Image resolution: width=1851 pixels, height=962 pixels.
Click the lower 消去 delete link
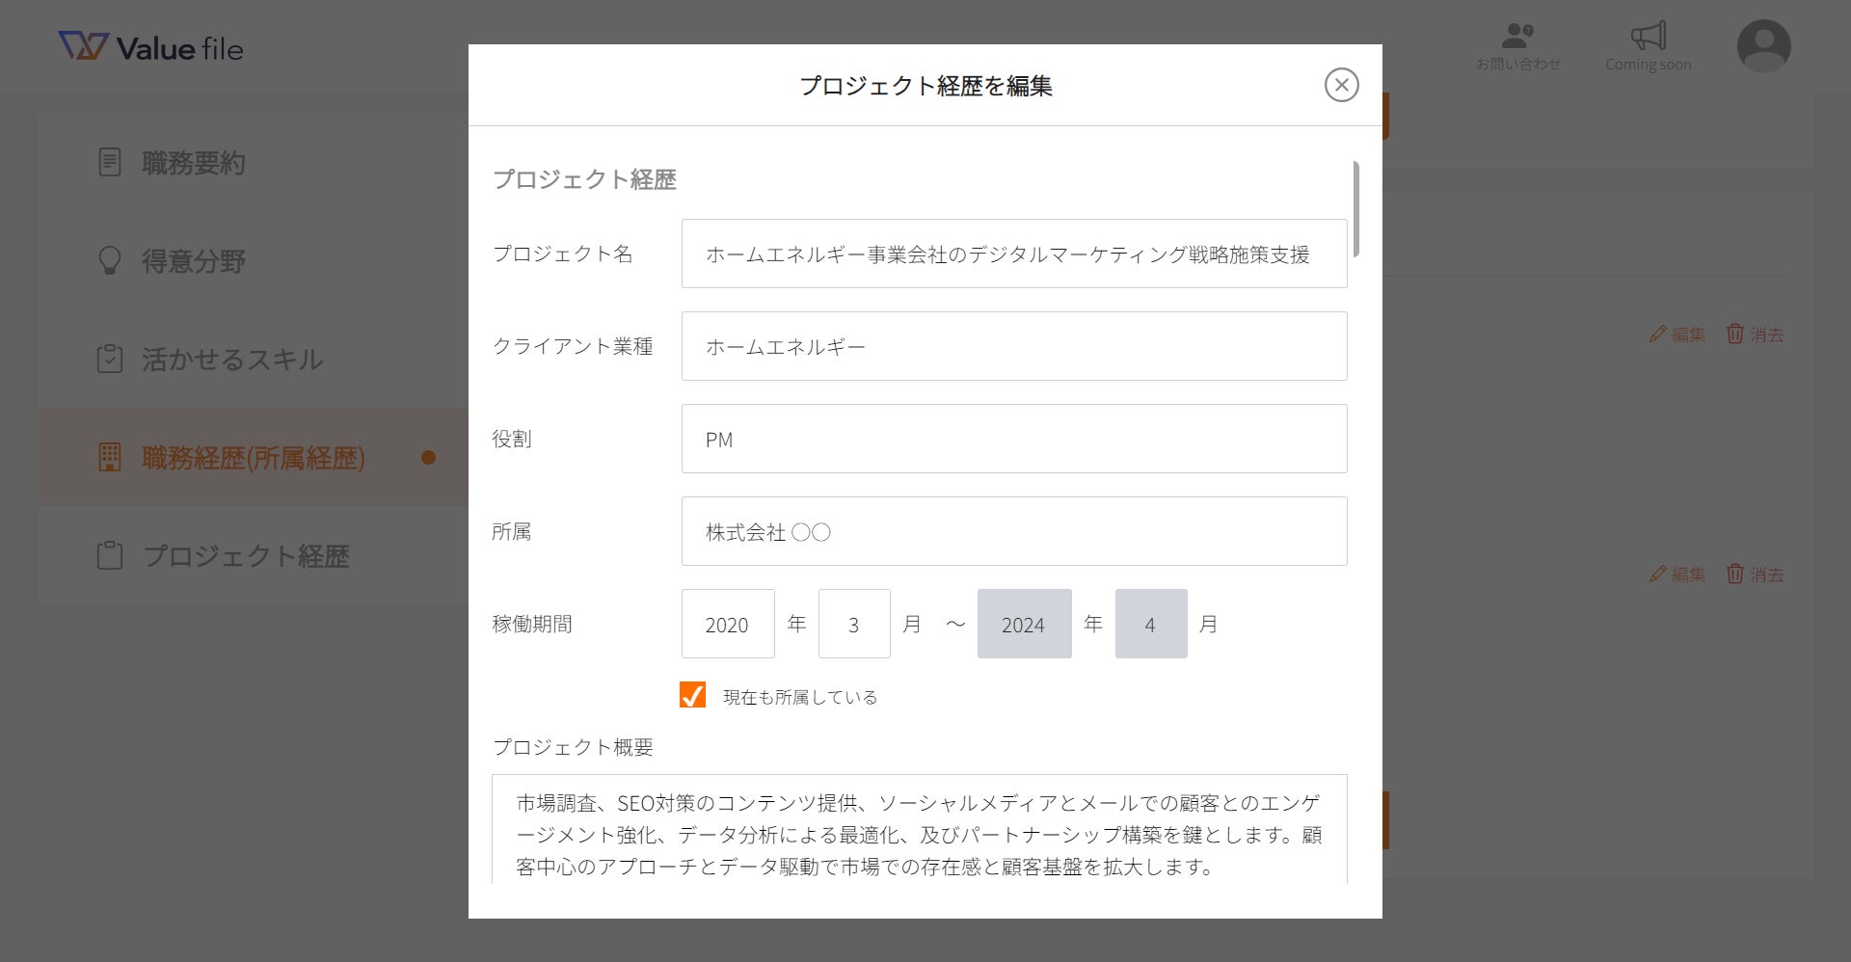[1755, 575]
